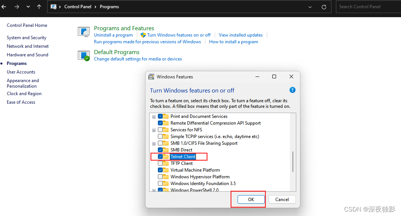
Task: Open Appearance and Personalization category
Action: tap(23, 84)
